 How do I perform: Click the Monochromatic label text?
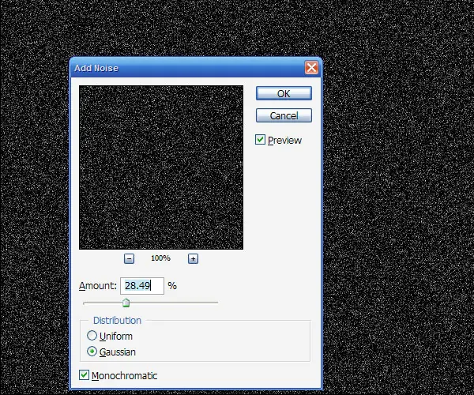pyautogui.click(x=124, y=376)
